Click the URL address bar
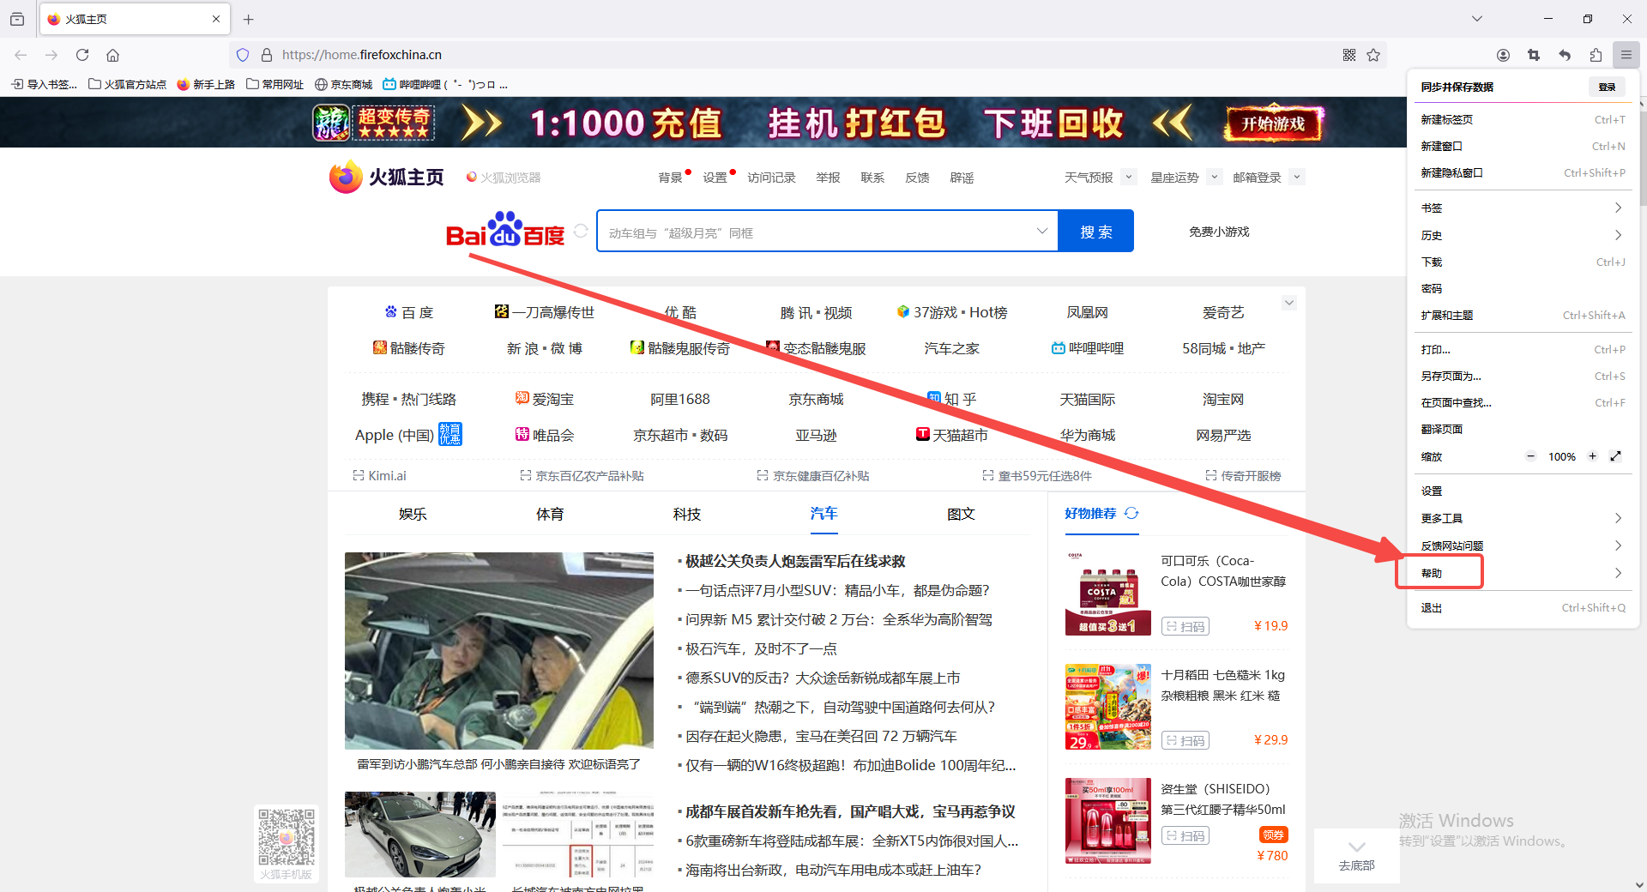 pos(806,55)
